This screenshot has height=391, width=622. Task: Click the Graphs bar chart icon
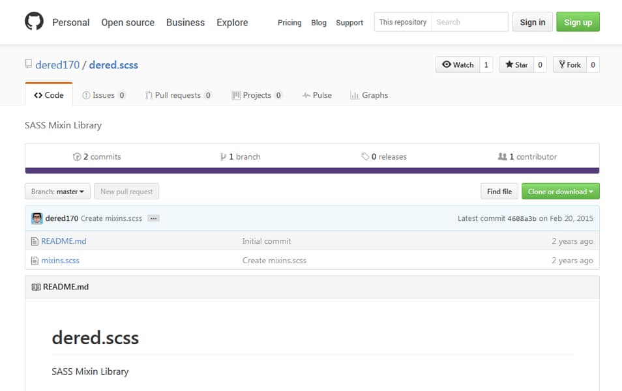[x=354, y=95]
